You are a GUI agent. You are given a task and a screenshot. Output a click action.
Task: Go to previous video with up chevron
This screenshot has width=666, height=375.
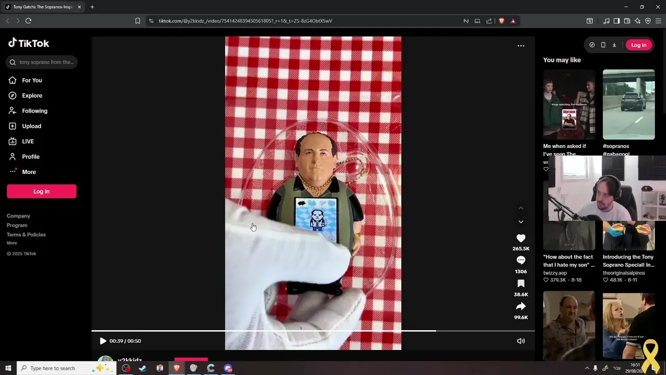click(521, 208)
